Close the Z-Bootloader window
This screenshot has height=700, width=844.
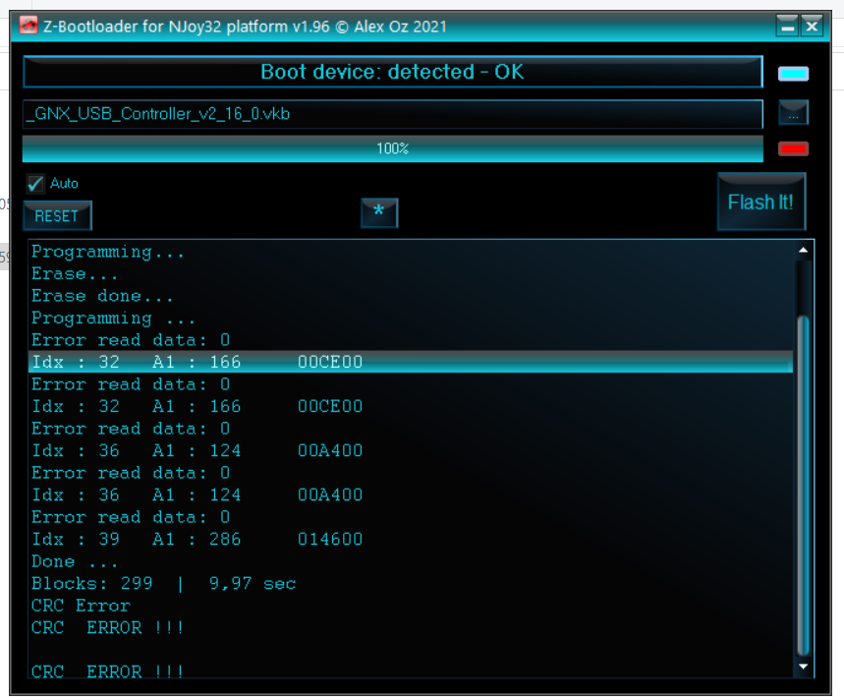point(812,26)
